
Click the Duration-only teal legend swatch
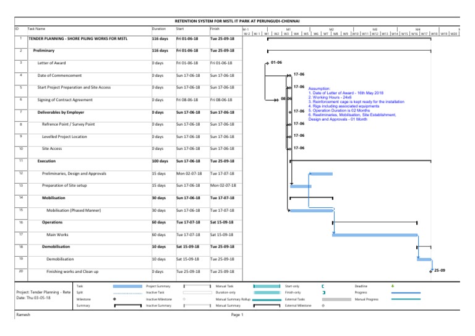267,293
